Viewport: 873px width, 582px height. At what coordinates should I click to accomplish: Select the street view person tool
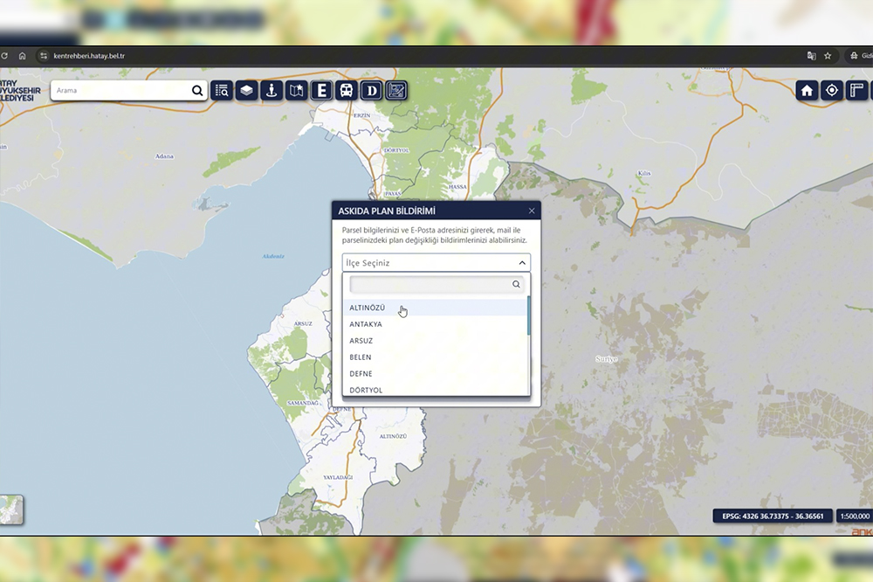pos(272,90)
